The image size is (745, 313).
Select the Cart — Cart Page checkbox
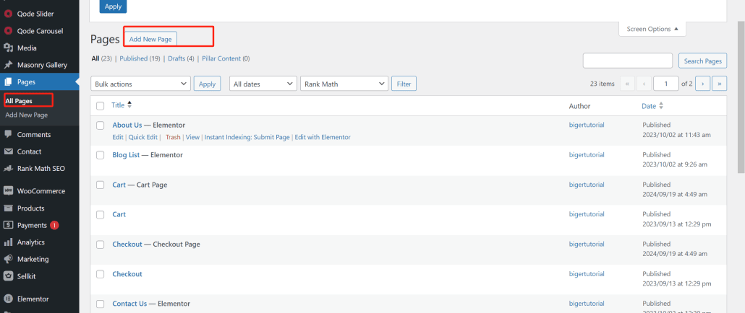tap(101, 185)
